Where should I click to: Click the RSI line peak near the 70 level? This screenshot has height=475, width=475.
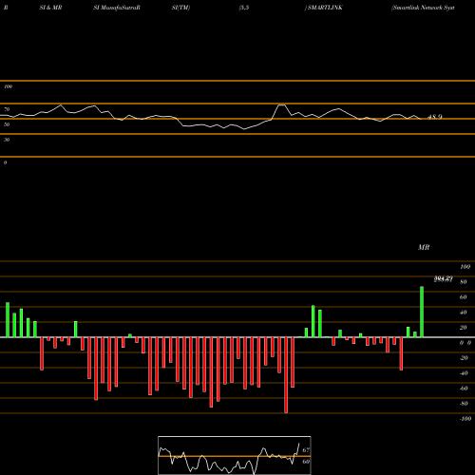pos(281,104)
